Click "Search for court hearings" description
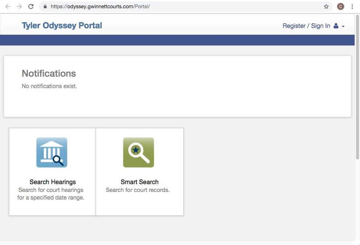Screen dimensions: 360x245 click(51, 190)
